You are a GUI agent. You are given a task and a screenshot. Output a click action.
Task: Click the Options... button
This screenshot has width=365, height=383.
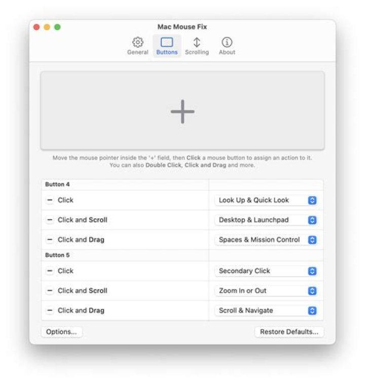(62, 332)
